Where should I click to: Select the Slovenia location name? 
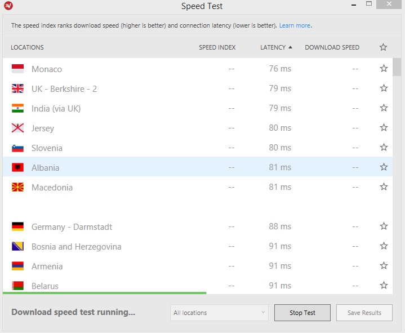(x=47, y=148)
